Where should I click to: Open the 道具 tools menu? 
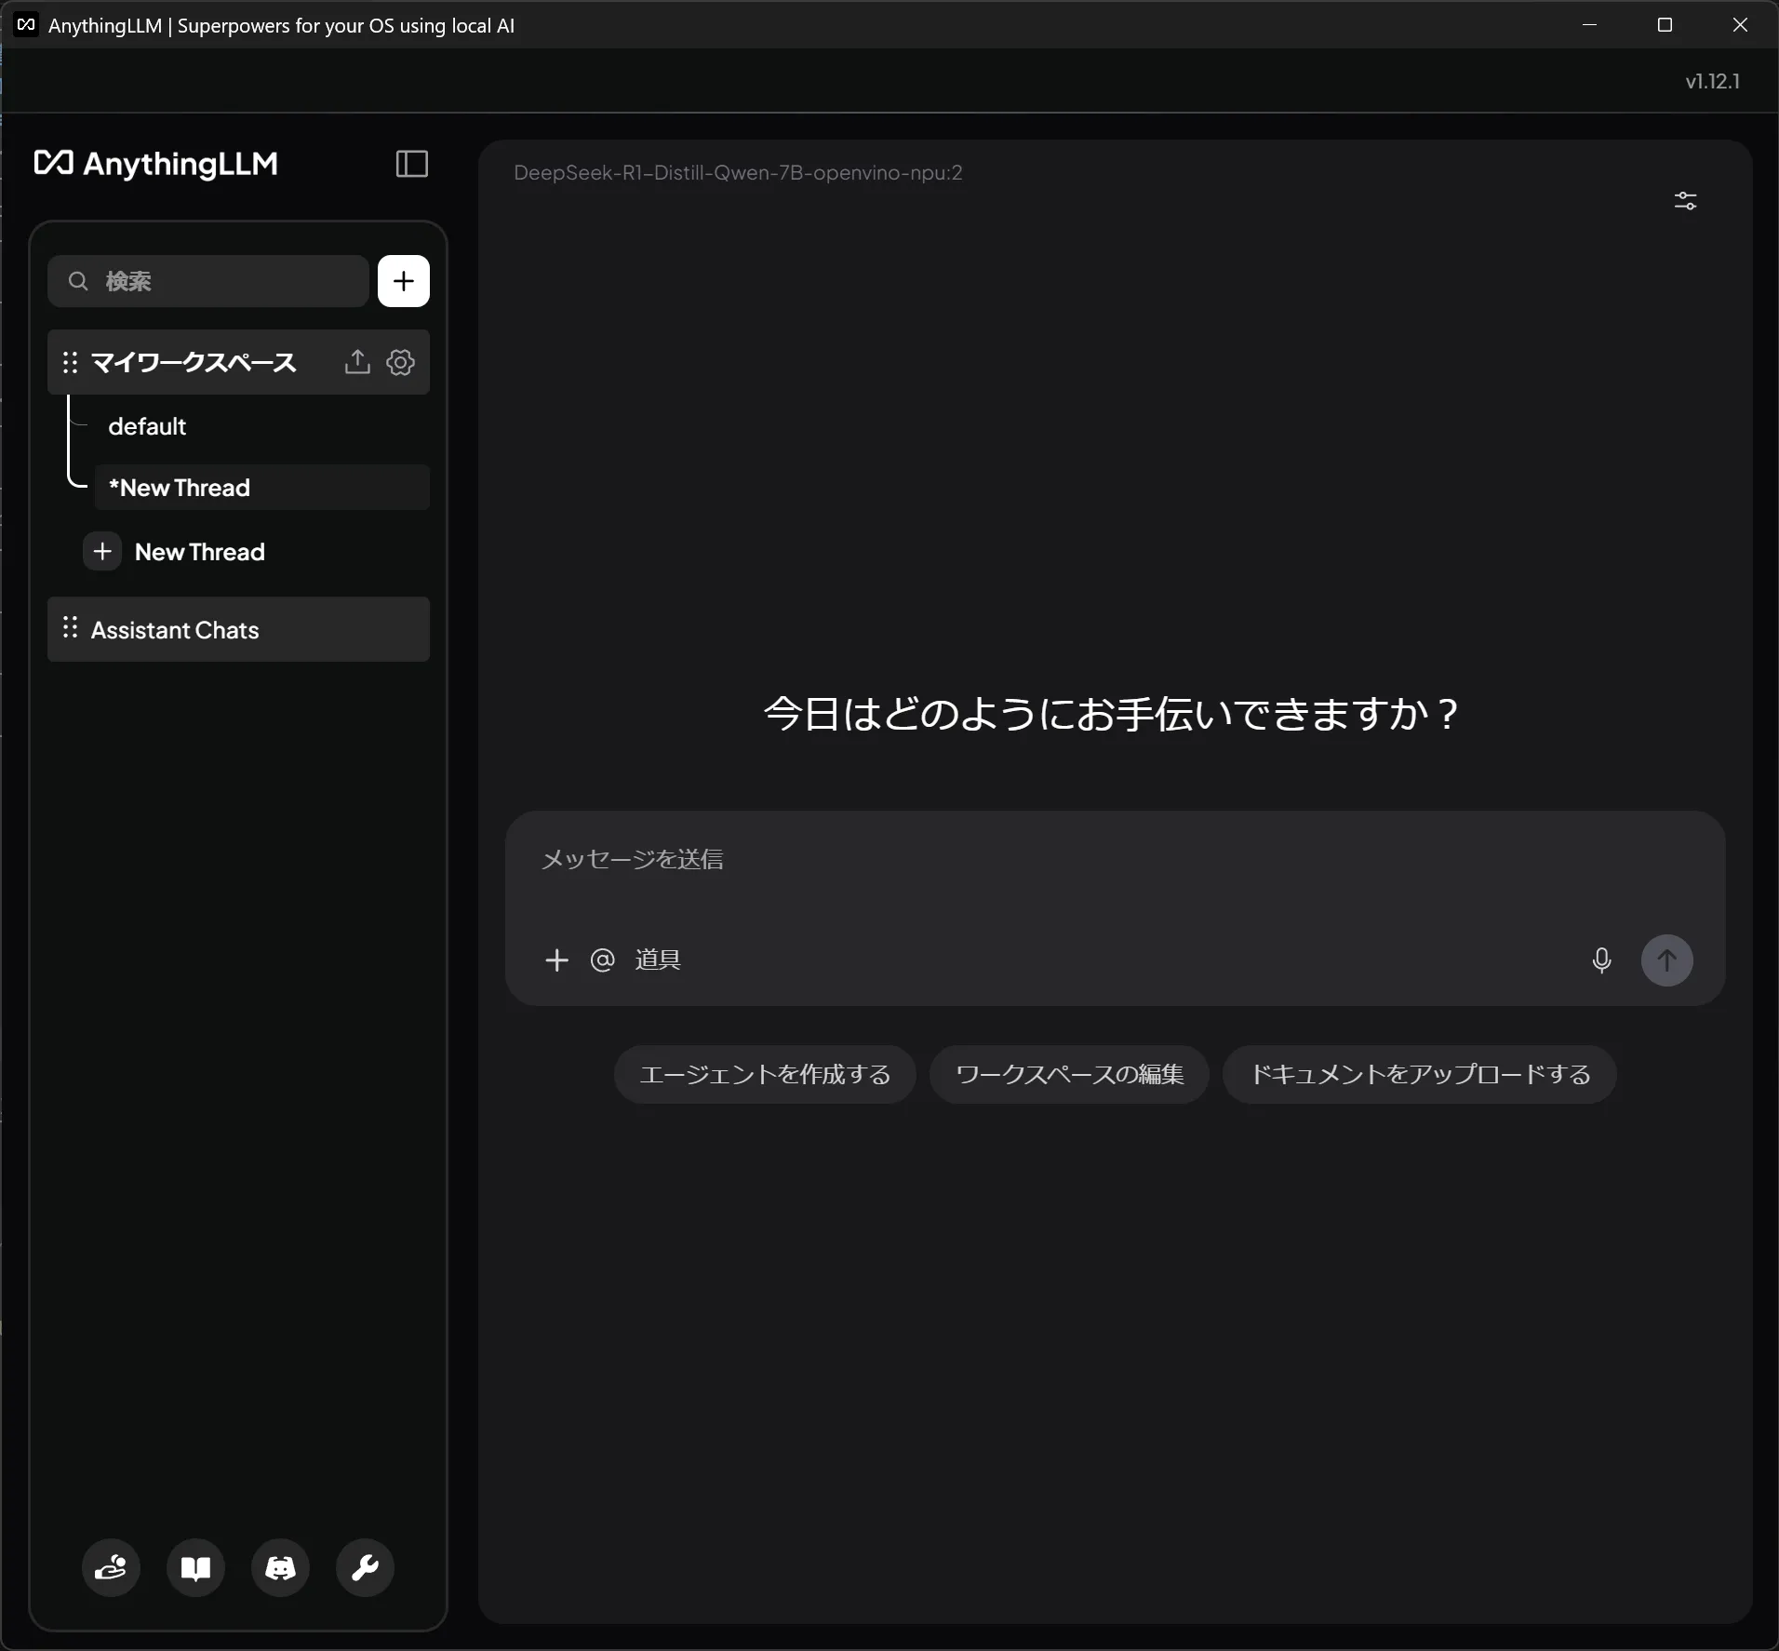pyautogui.click(x=658, y=960)
